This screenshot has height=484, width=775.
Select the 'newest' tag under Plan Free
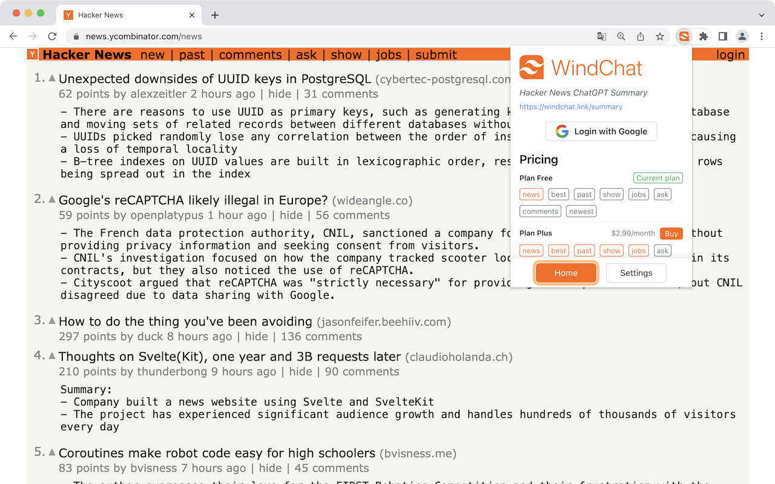[x=582, y=211]
